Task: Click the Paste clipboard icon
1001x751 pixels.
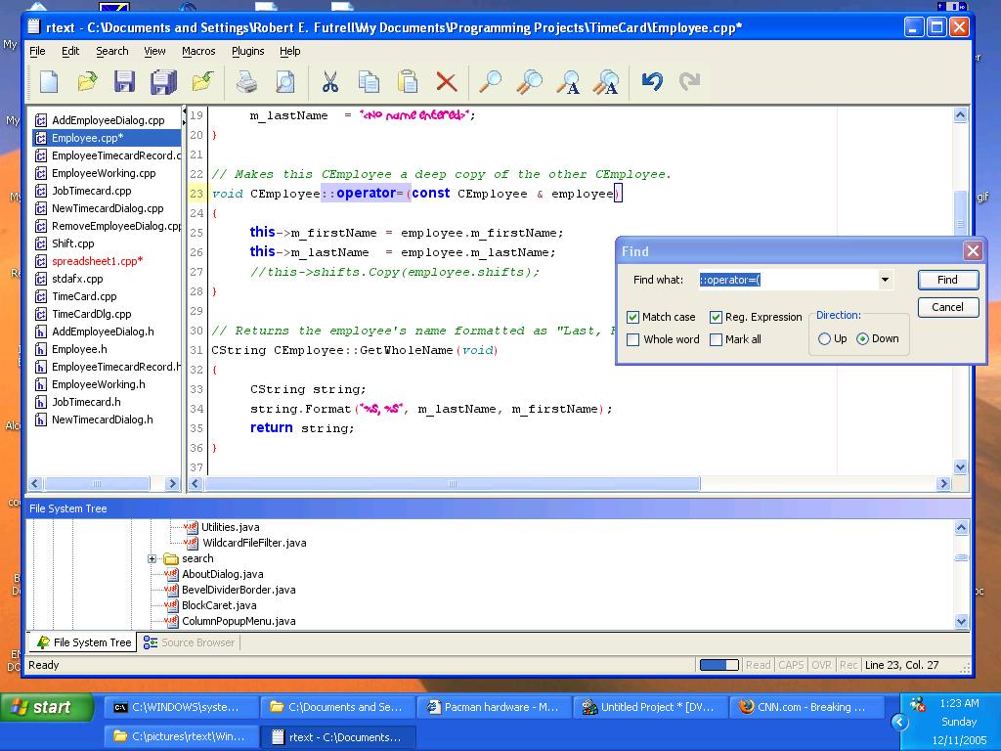Action: (408, 82)
